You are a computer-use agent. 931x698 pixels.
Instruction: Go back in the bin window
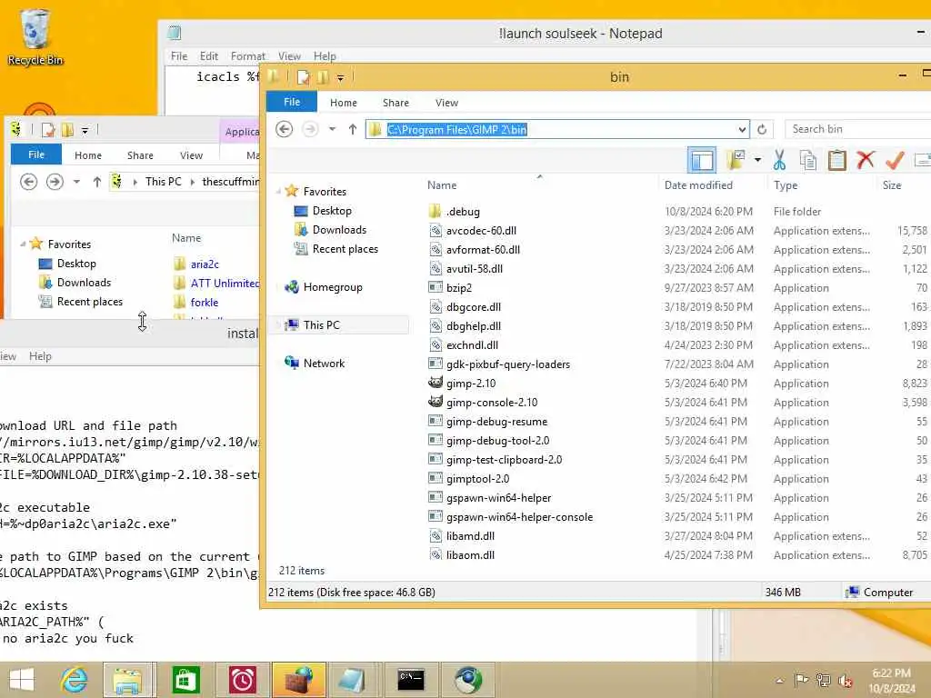pyautogui.click(x=284, y=129)
